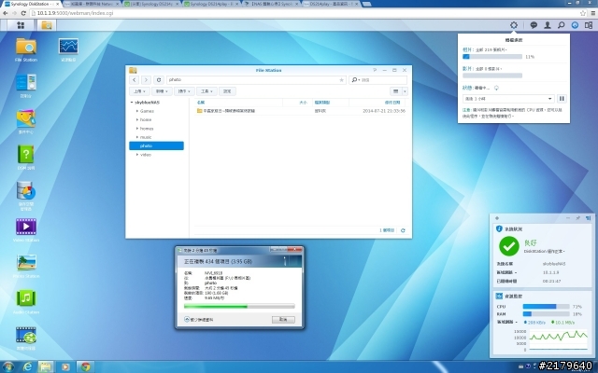Image resolution: width=598 pixels, height=373 pixels.
Task: Open the Package Center desktop icon
Action: [x=26, y=122]
